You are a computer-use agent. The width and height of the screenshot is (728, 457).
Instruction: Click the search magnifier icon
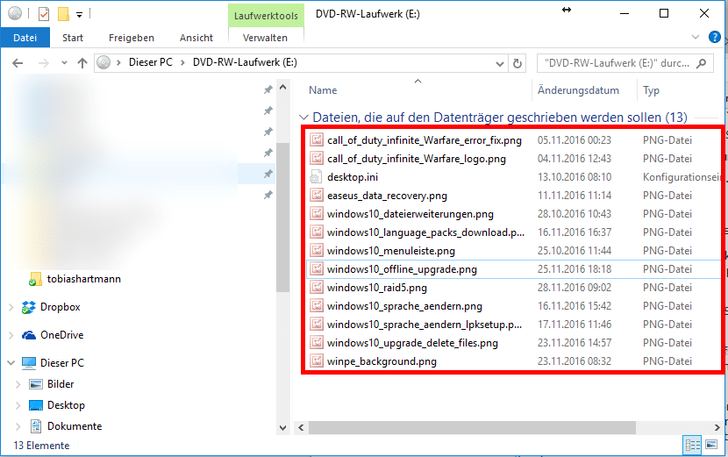(x=702, y=63)
